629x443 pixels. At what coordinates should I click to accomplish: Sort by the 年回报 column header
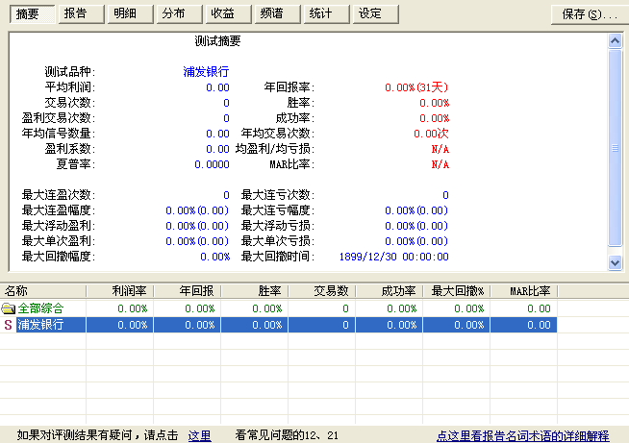pyautogui.click(x=187, y=291)
